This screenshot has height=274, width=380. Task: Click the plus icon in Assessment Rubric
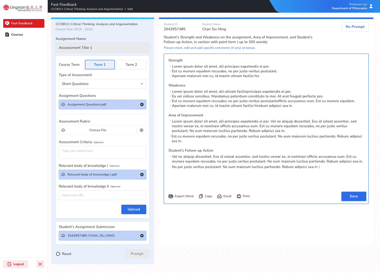[142, 130]
